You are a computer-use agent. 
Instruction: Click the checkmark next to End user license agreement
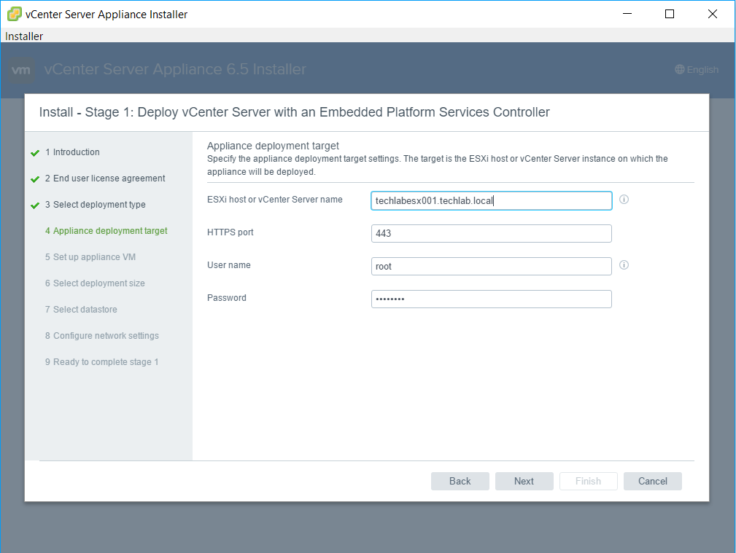(35, 179)
